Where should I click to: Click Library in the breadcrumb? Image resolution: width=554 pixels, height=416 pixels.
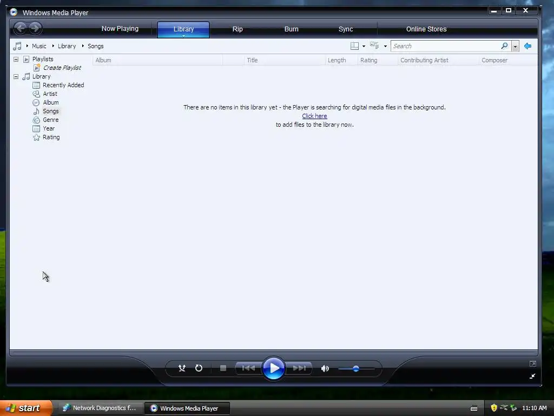[67, 46]
